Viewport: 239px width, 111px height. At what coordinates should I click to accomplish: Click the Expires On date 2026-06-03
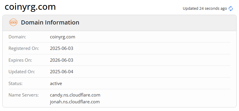(62, 60)
